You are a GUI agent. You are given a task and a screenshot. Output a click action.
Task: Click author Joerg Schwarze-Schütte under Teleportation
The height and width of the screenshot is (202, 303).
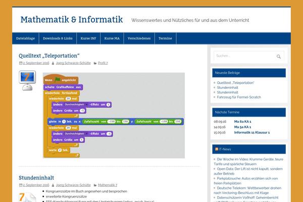click(x=73, y=63)
